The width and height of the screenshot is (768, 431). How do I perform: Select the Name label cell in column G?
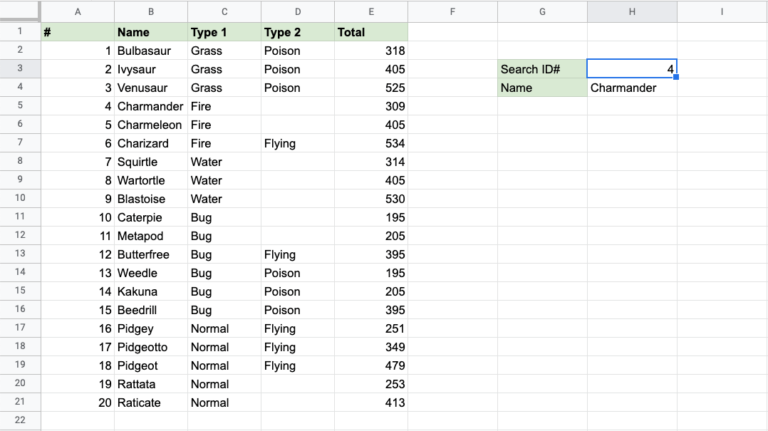(x=542, y=88)
